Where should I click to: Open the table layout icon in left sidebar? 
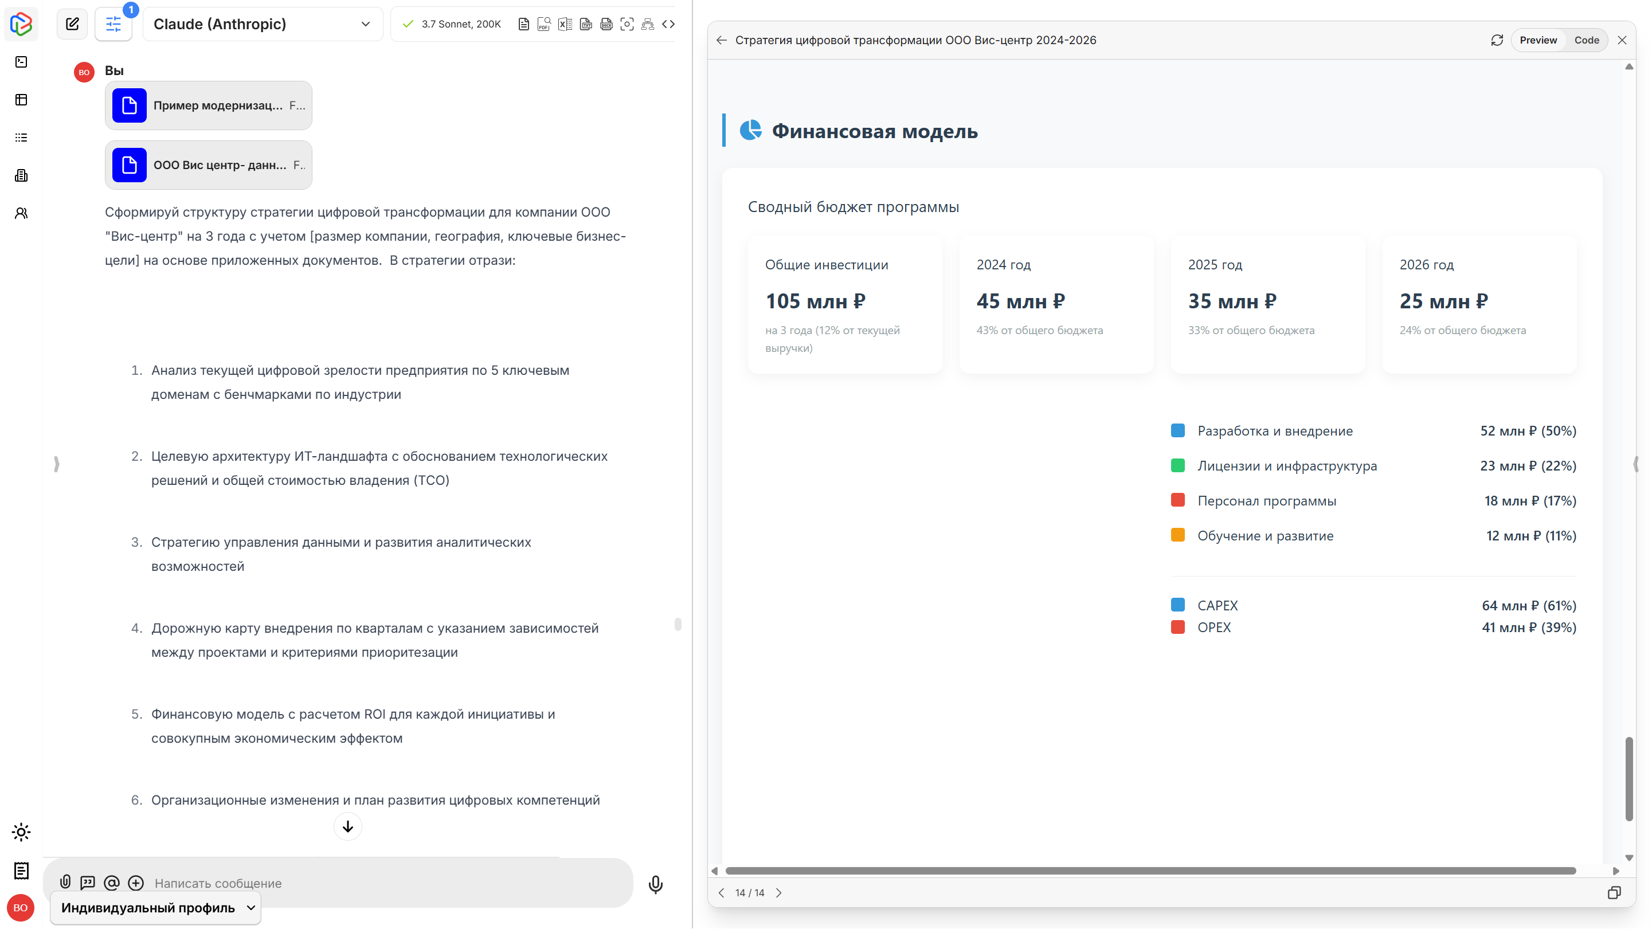[x=21, y=99]
